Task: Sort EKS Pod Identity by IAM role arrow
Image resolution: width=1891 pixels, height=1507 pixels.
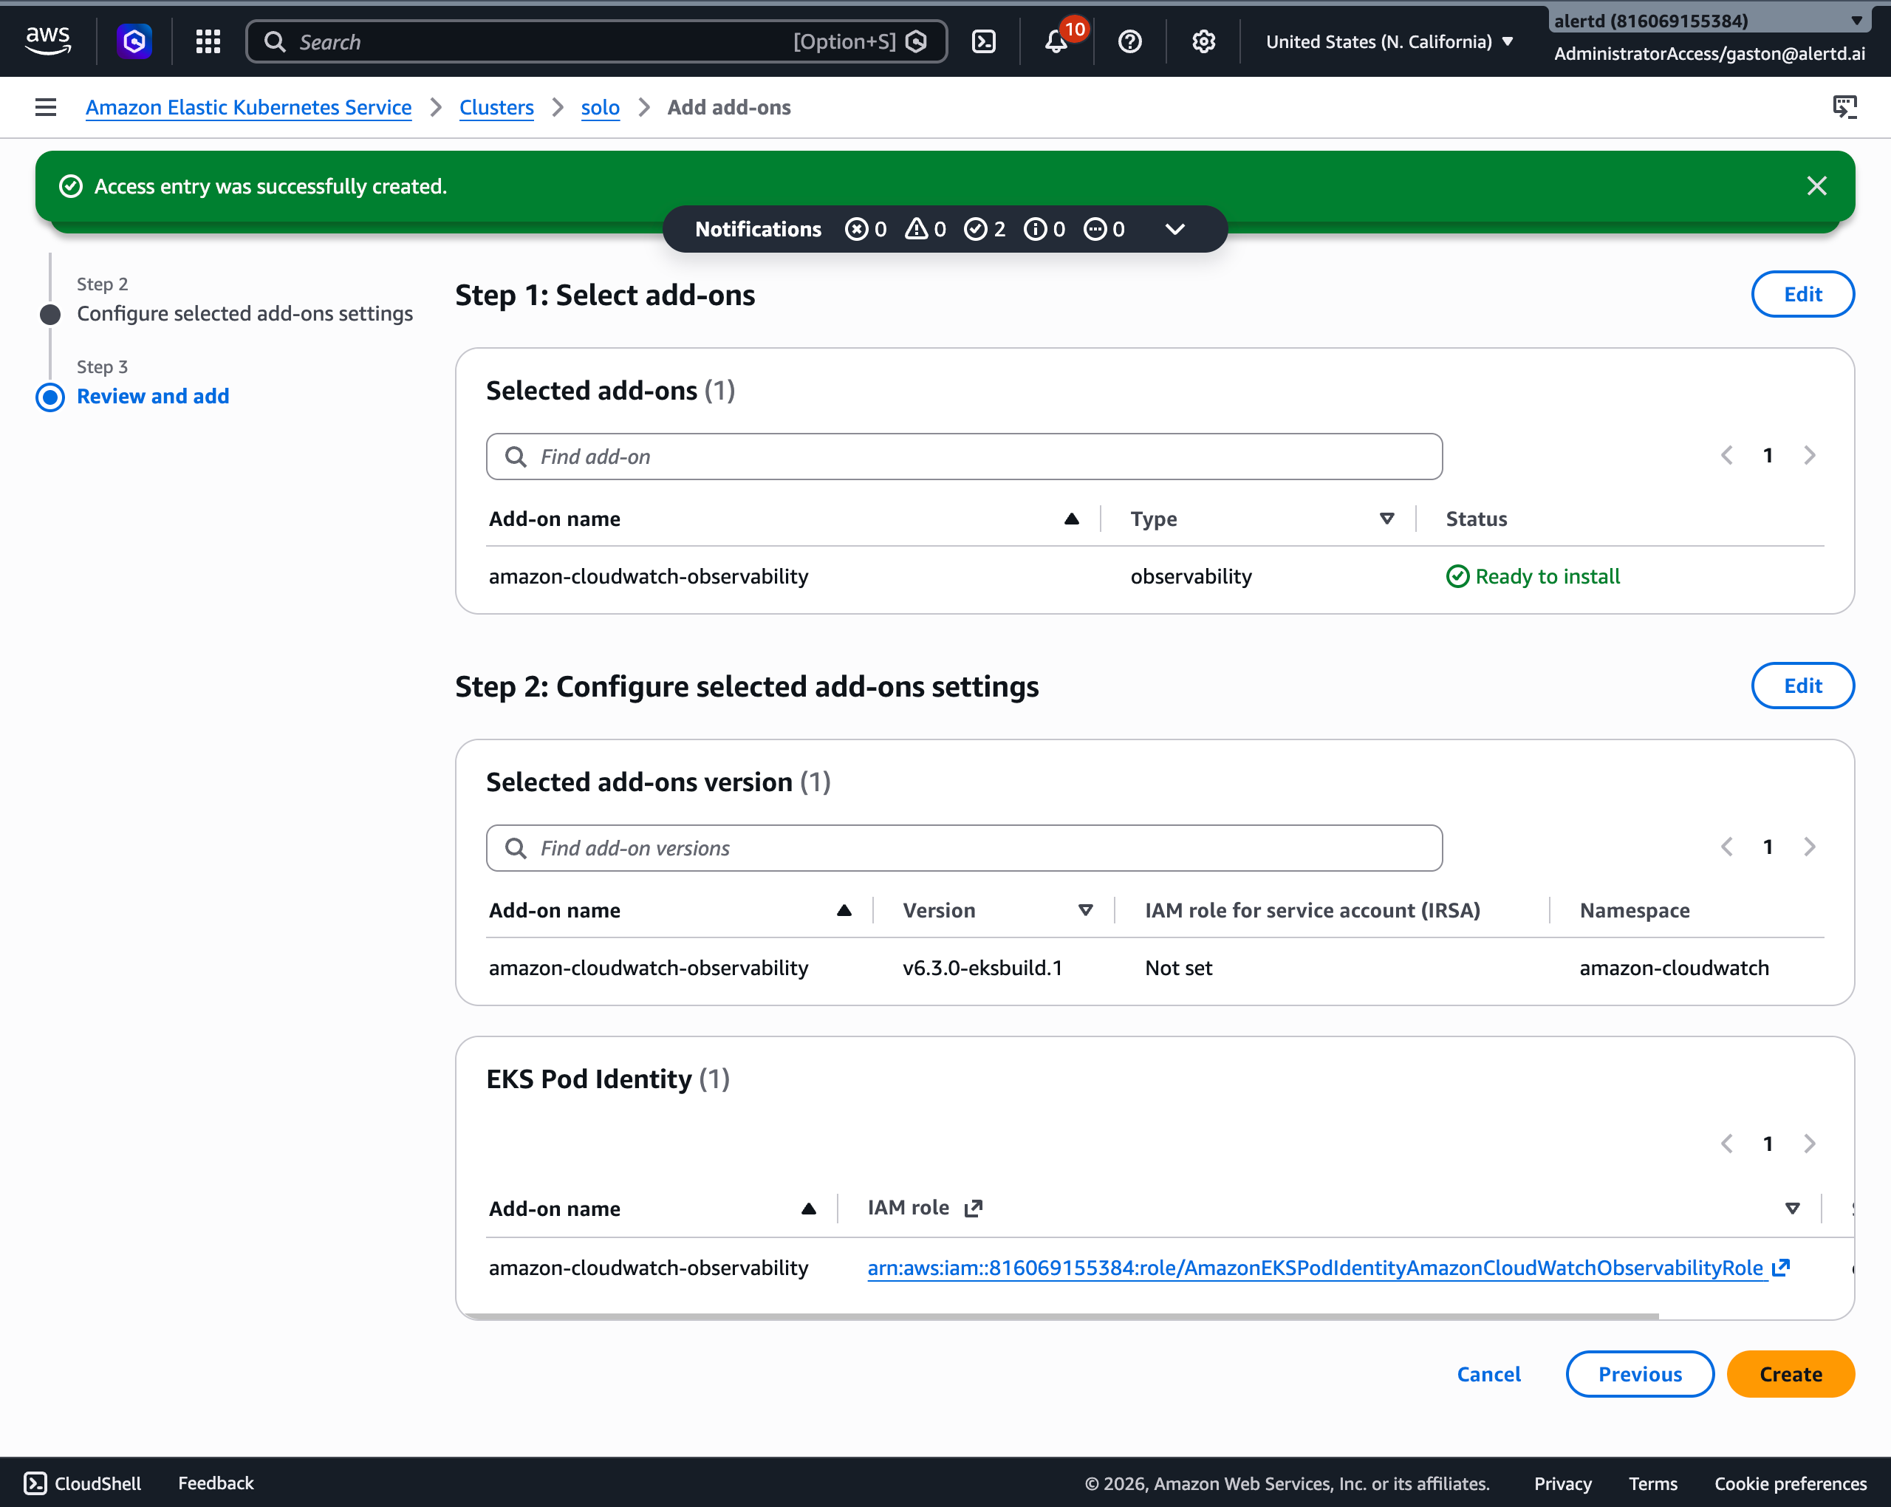Action: 1793,1209
